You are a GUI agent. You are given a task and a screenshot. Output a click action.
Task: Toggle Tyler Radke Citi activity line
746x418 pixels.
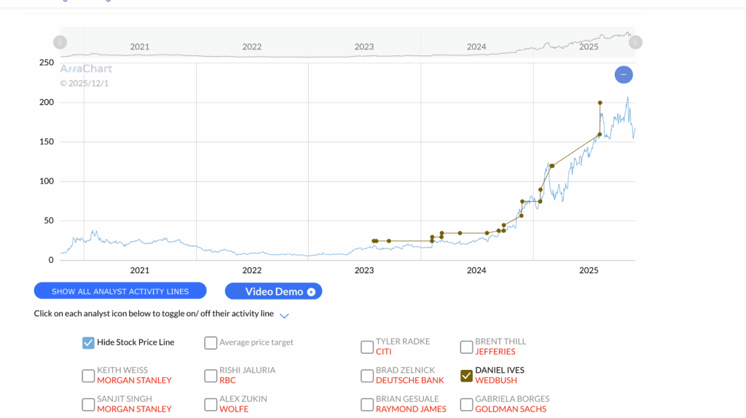(x=367, y=347)
